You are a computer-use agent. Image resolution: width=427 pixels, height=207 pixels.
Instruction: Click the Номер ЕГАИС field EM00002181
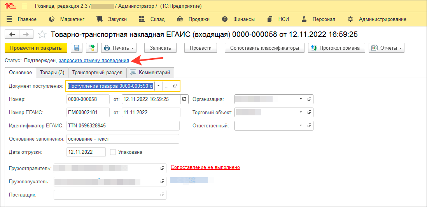[87, 112]
